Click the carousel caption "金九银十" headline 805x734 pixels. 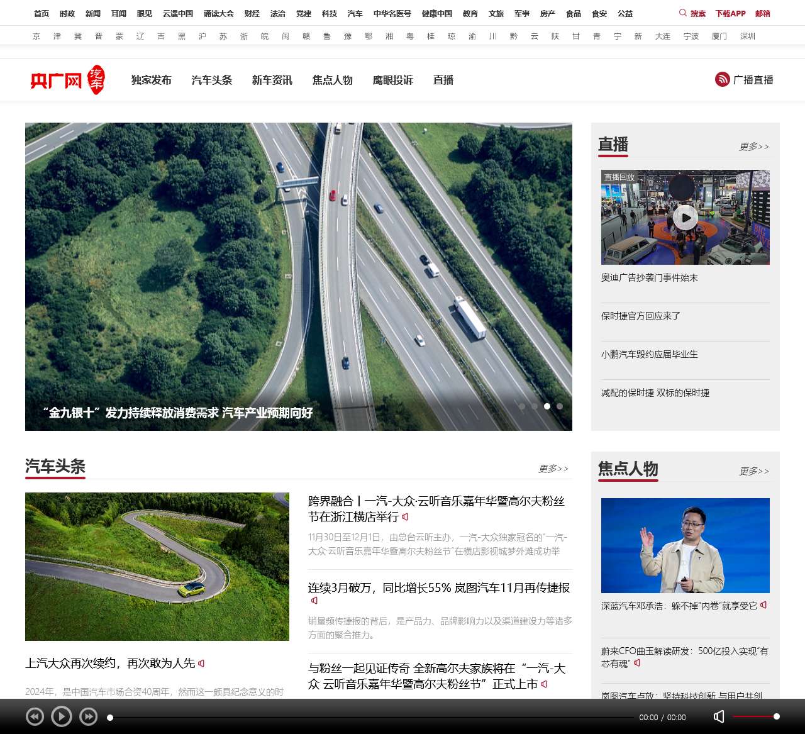pos(177,413)
